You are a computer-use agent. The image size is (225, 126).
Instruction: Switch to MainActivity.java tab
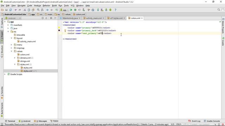[x=70, y=18]
